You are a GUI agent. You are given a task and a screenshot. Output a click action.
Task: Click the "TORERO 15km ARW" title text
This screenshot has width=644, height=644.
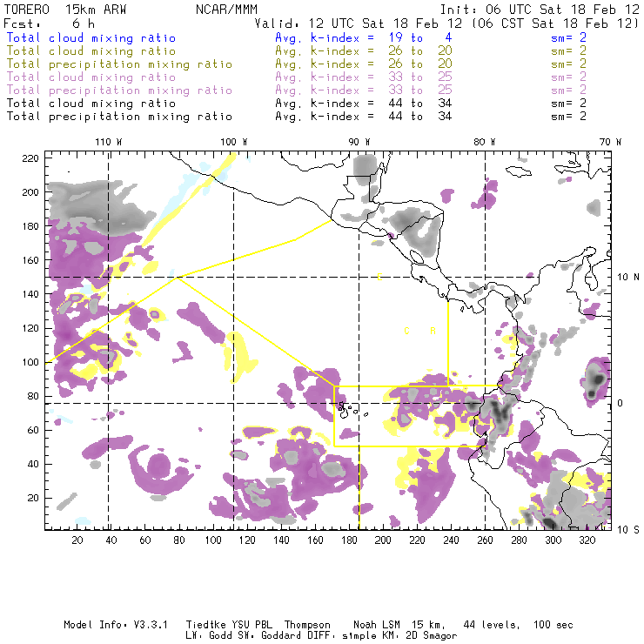(65, 10)
